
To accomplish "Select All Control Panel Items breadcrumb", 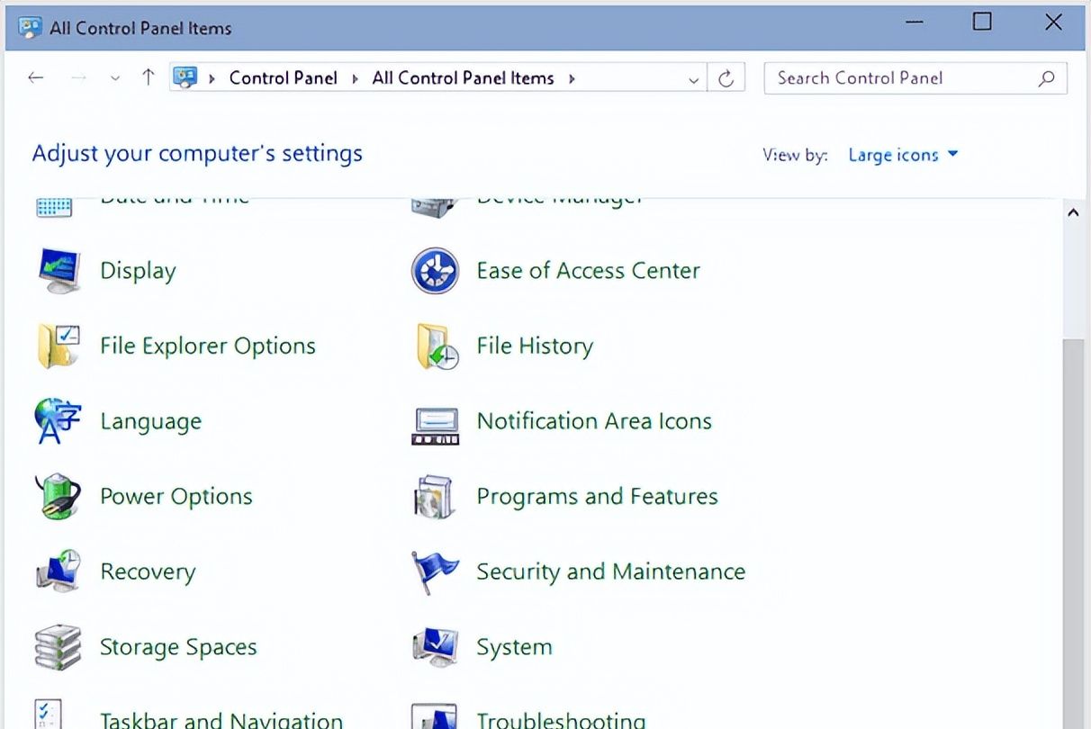I will [464, 78].
